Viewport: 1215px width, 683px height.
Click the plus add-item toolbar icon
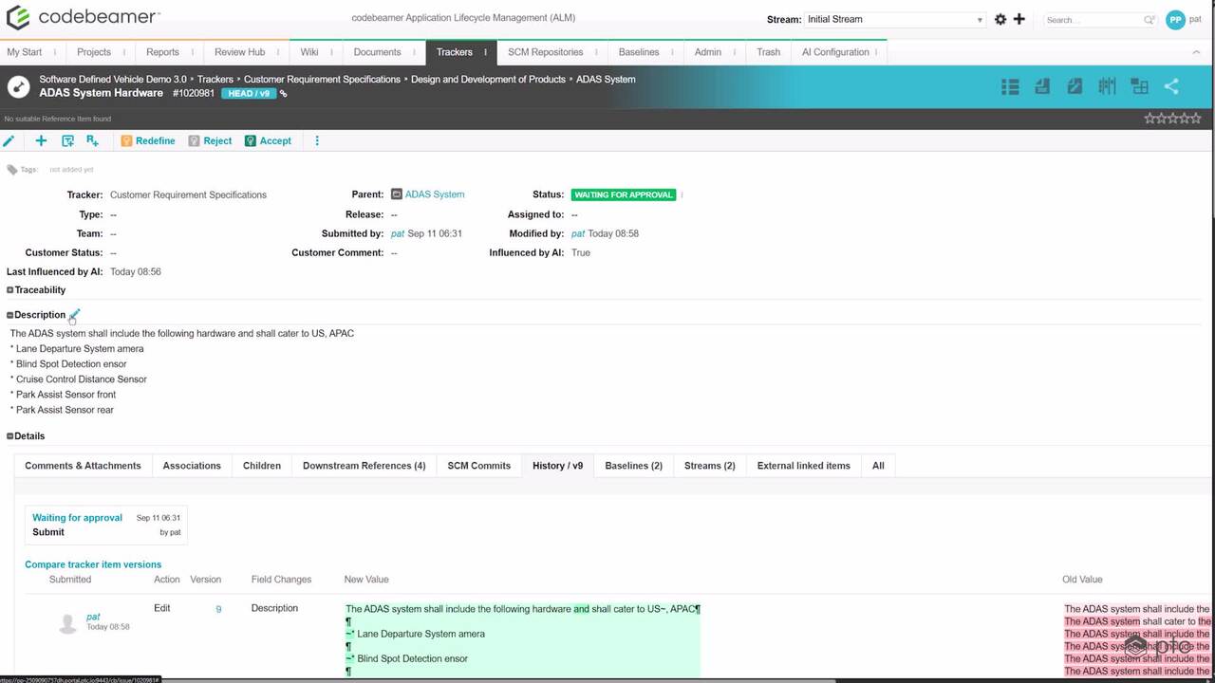[41, 140]
